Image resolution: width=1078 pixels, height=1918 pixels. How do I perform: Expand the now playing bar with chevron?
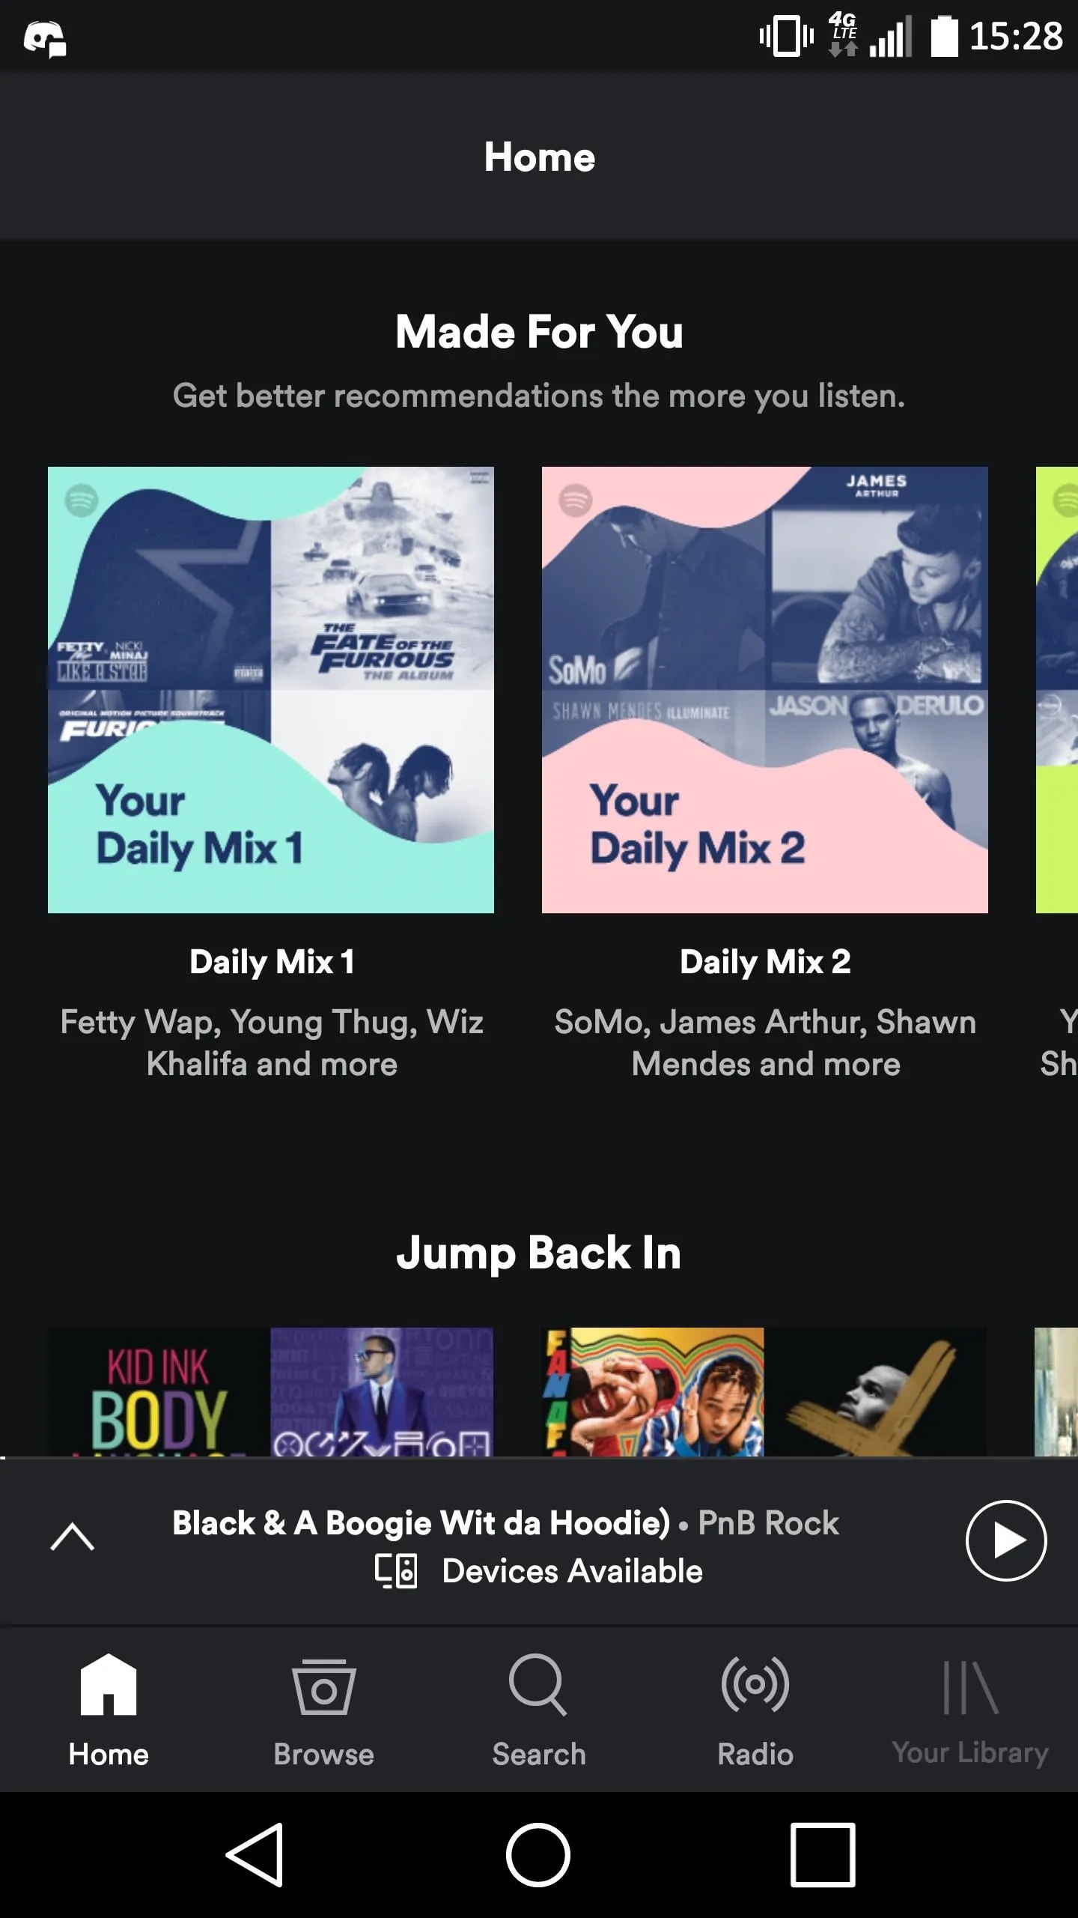[72, 1536]
